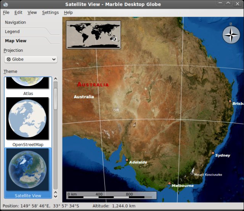Click the Mount Kosciuszko mountain marker
244x211 pixels.
pos(192,173)
